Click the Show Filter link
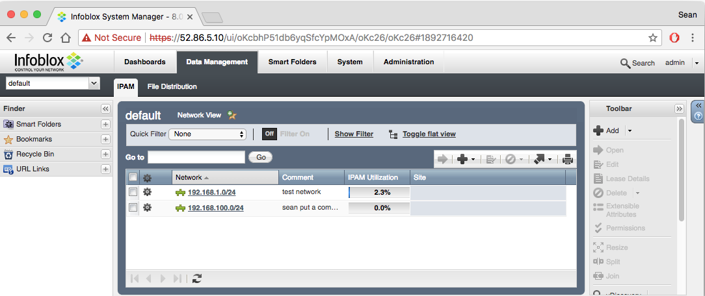Screen dimensions: 705x296 tap(354, 134)
